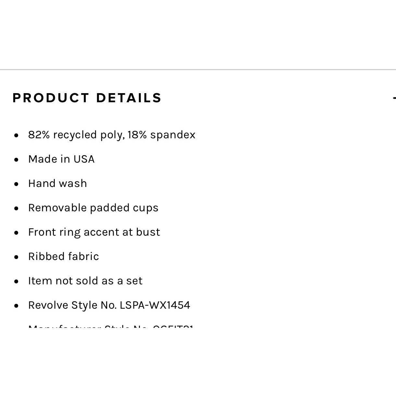Click the horizontal divider above Product Details
Viewport: 396px width, 396px height.
[x=198, y=69]
